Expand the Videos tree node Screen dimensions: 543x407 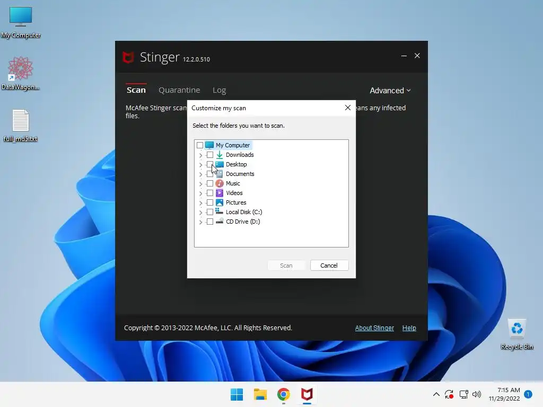click(x=200, y=193)
